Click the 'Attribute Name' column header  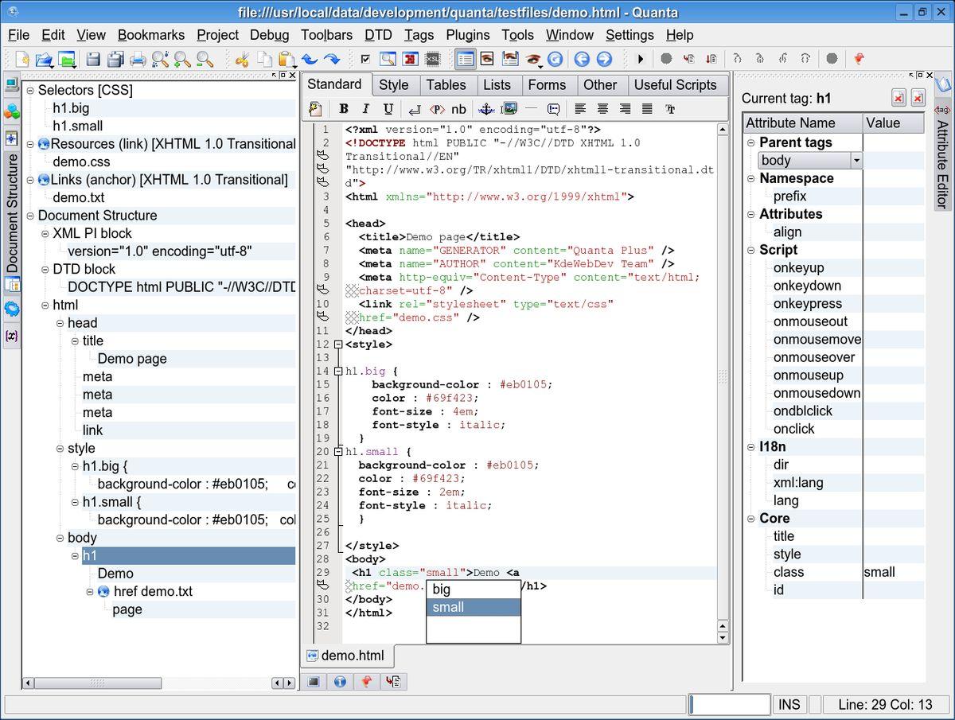tap(803, 123)
